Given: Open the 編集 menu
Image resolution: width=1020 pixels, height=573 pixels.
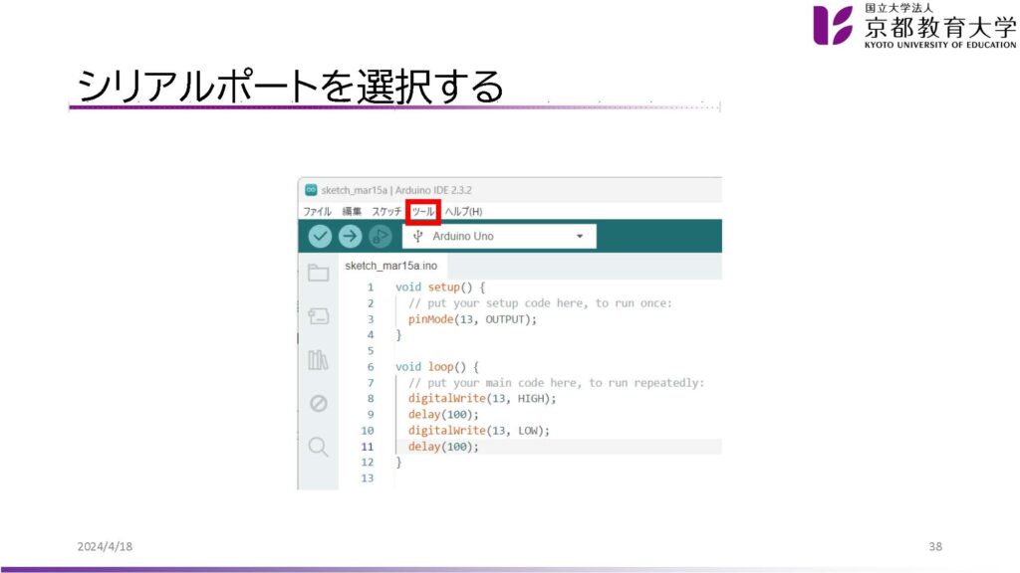Looking at the screenshot, I should click(352, 212).
